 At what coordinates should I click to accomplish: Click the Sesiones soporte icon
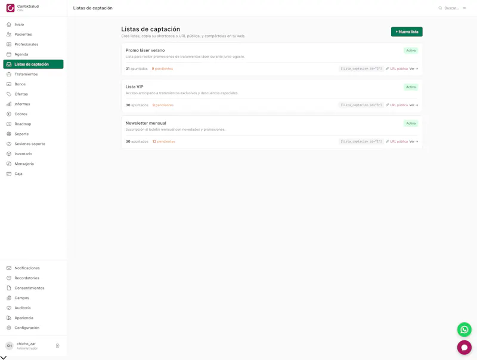coord(9,144)
